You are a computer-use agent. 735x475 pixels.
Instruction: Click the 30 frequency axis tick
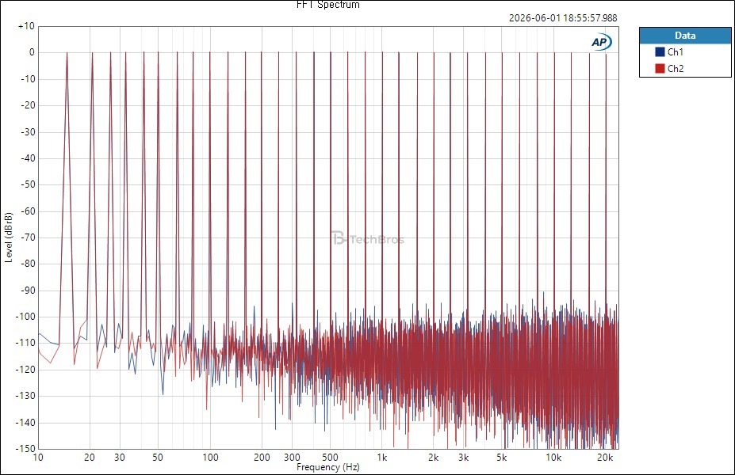tap(120, 458)
